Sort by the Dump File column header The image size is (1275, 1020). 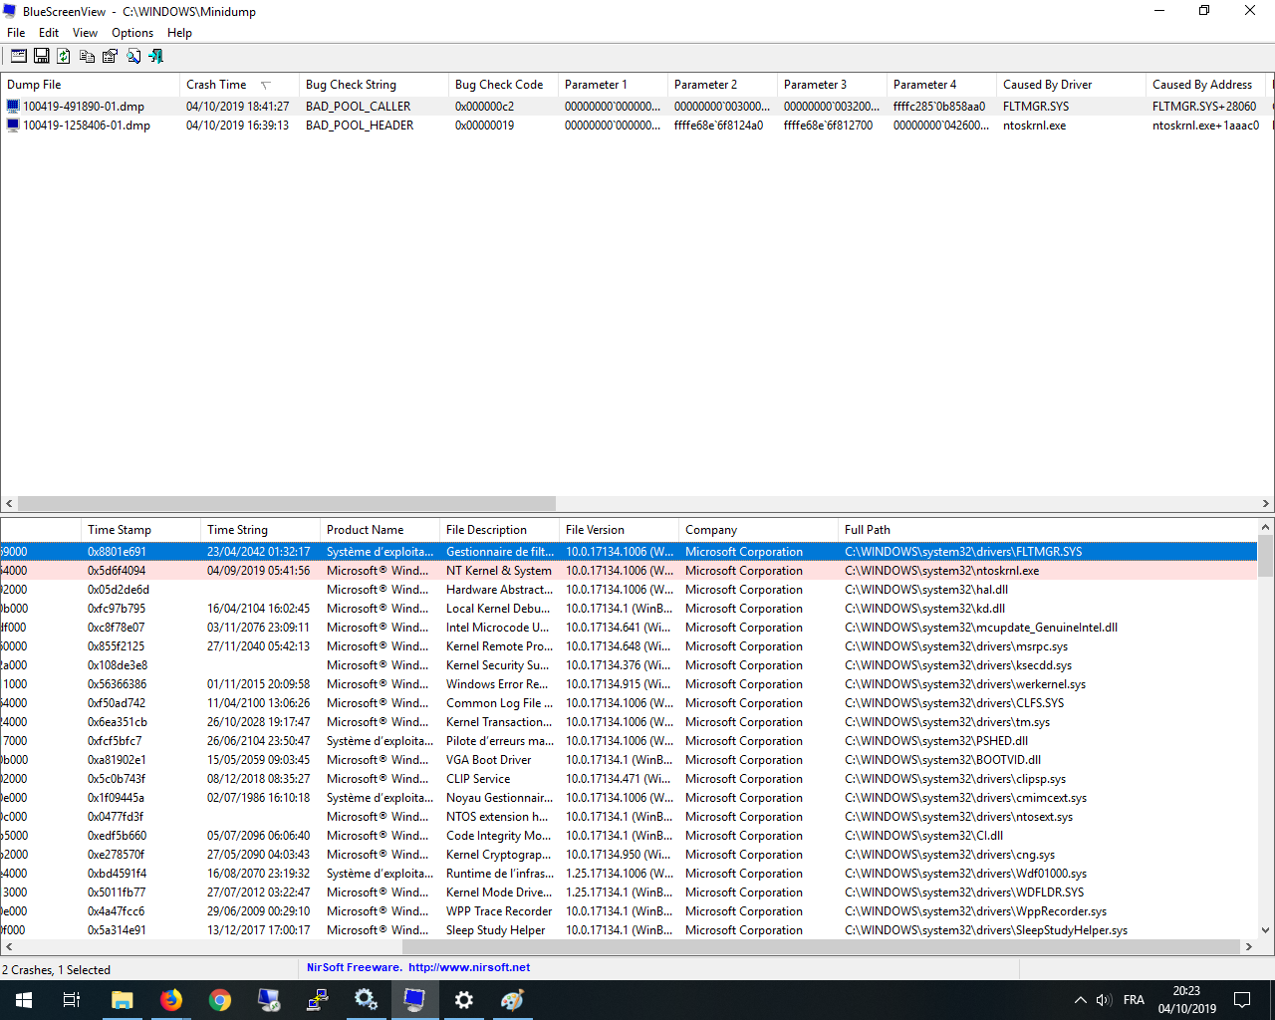click(90, 85)
